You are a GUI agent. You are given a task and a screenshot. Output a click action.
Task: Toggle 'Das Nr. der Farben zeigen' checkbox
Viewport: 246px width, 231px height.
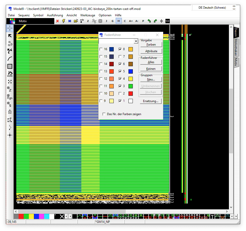click(x=104, y=114)
